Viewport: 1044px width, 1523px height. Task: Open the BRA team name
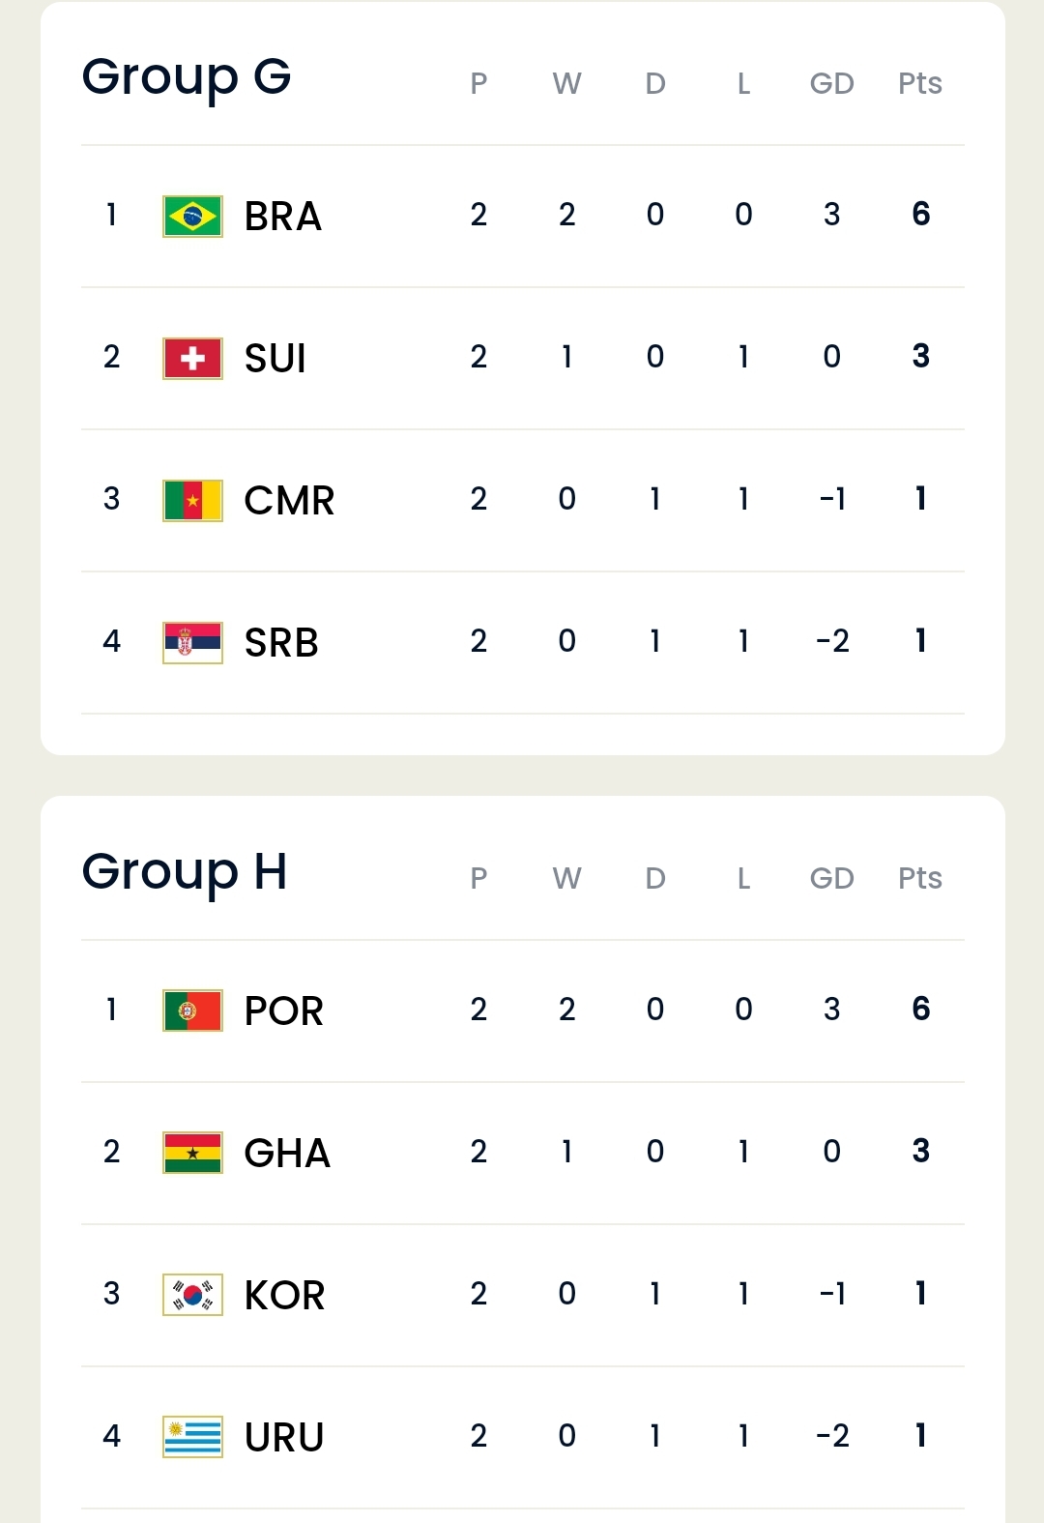pos(283,216)
